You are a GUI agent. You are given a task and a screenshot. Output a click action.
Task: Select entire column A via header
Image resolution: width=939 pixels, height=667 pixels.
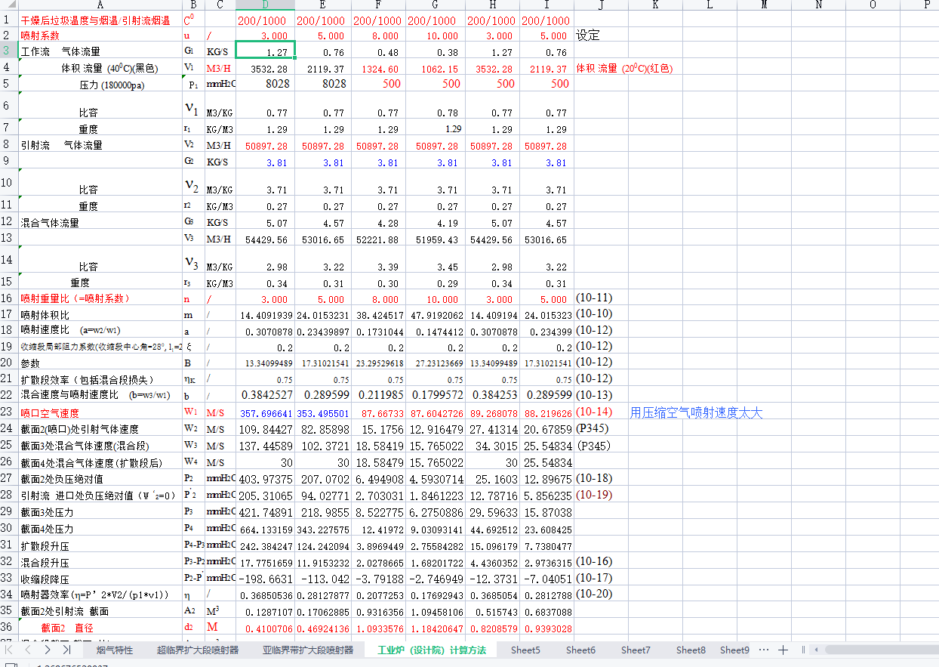click(x=100, y=5)
